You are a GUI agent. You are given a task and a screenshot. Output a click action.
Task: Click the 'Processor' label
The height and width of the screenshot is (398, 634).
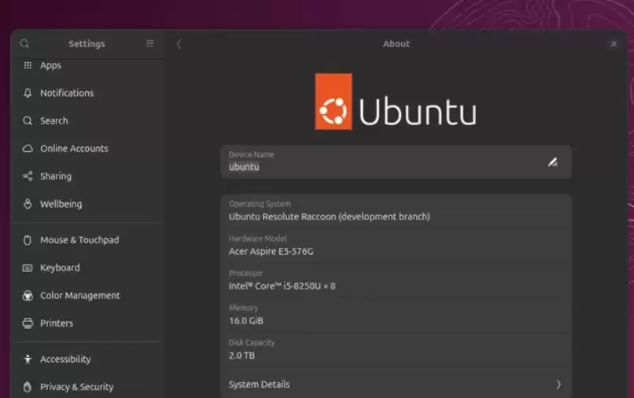click(x=246, y=274)
